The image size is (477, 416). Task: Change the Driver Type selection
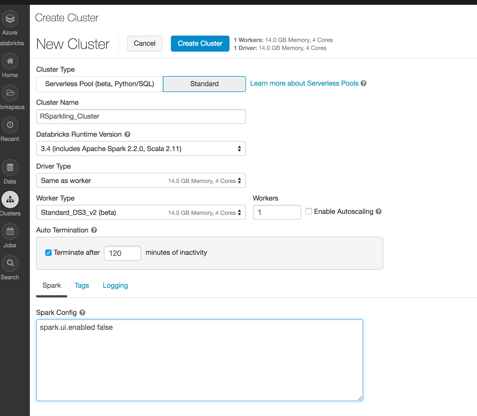pyautogui.click(x=141, y=180)
